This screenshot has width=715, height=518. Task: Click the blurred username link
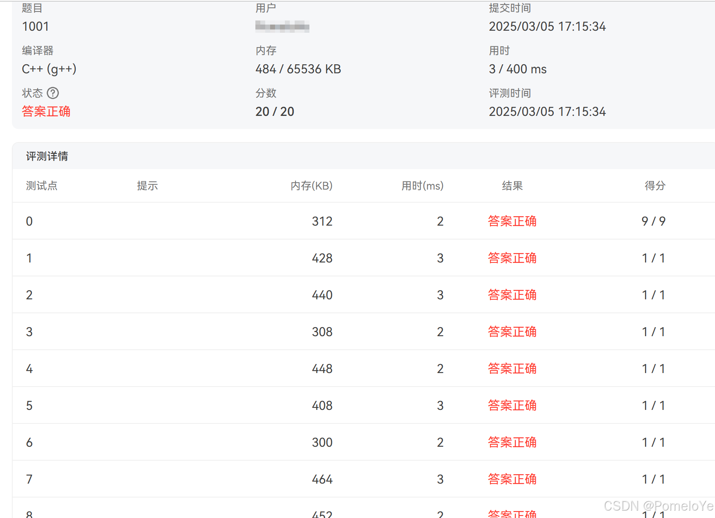click(x=283, y=26)
